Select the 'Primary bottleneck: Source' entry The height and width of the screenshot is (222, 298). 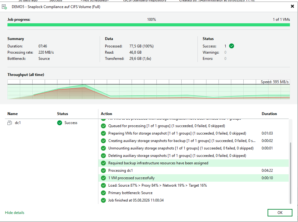193,193
